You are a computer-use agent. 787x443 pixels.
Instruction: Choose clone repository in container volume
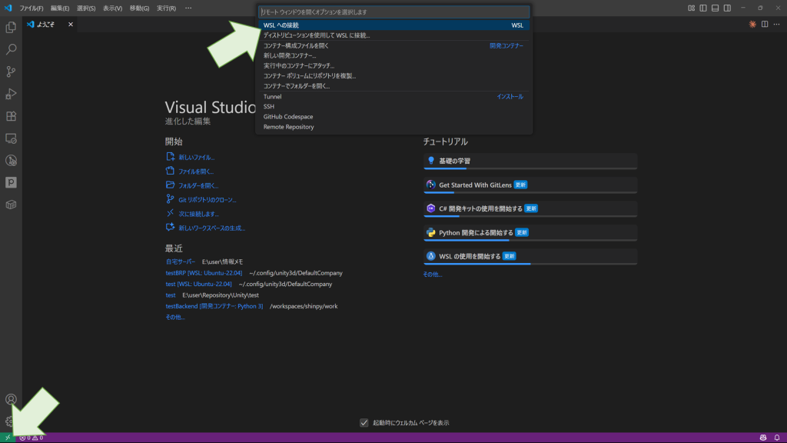click(x=394, y=76)
